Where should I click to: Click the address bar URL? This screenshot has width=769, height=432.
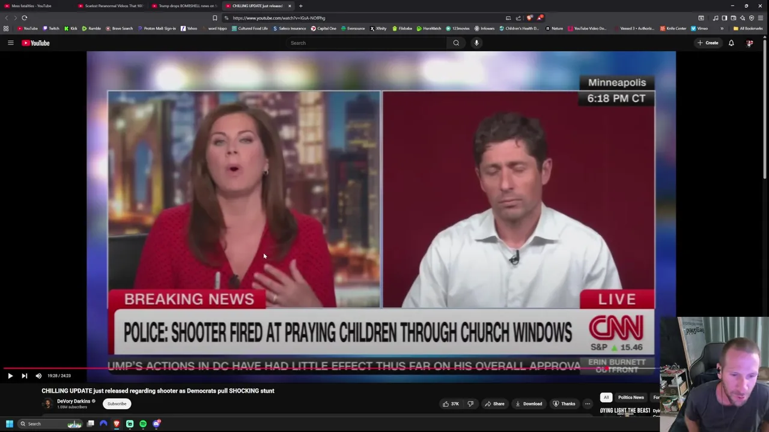point(279,18)
